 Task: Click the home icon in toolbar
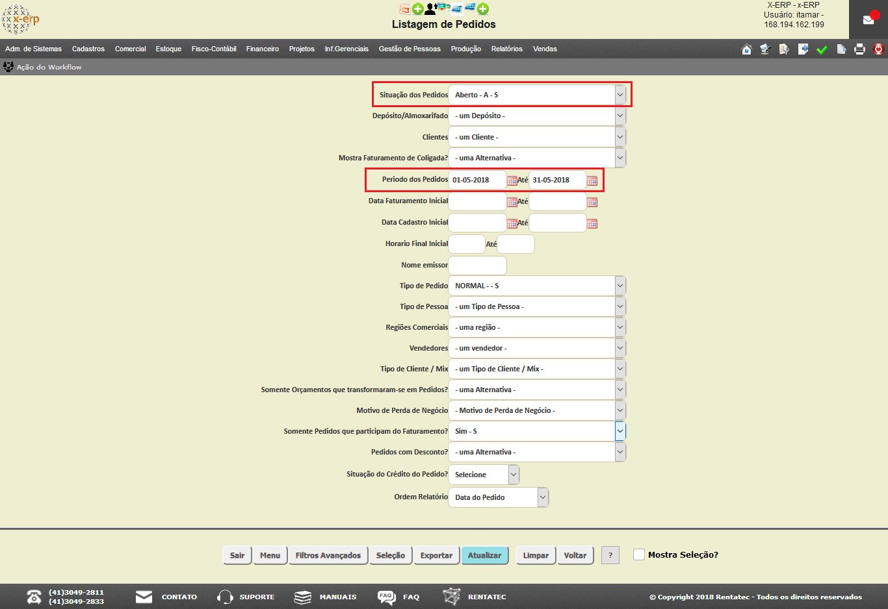click(x=746, y=49)
